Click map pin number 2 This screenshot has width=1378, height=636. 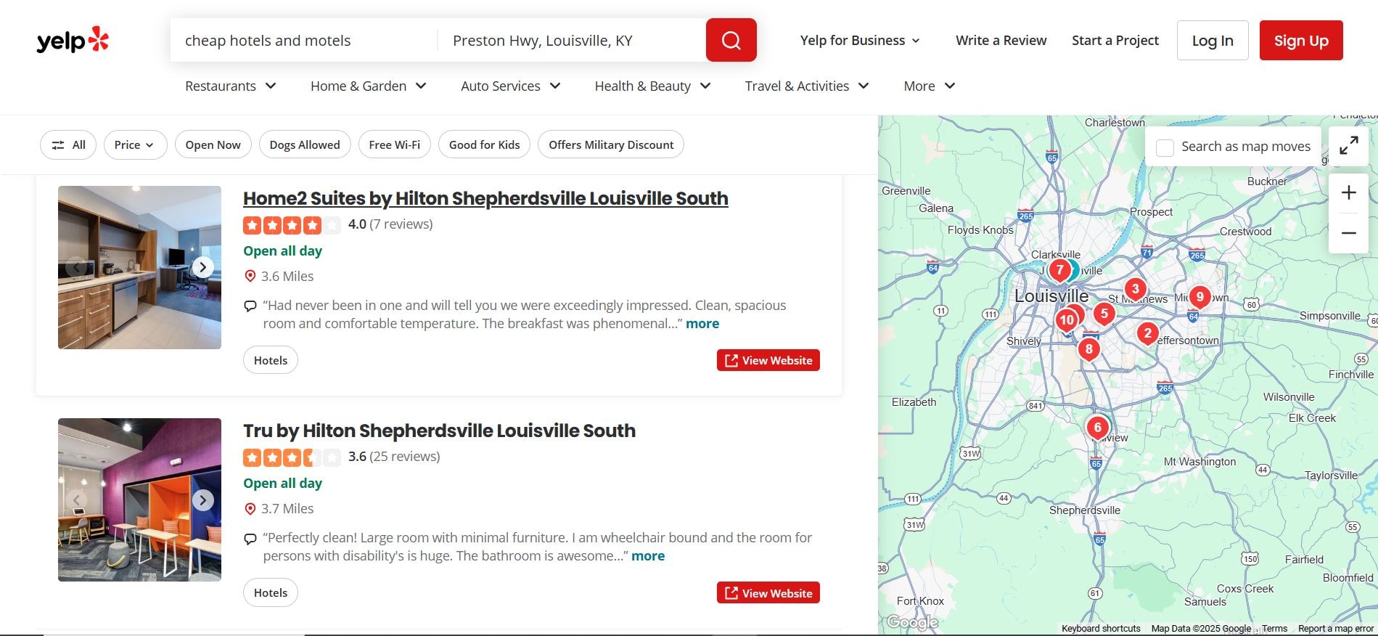(x=1147, y=334)
